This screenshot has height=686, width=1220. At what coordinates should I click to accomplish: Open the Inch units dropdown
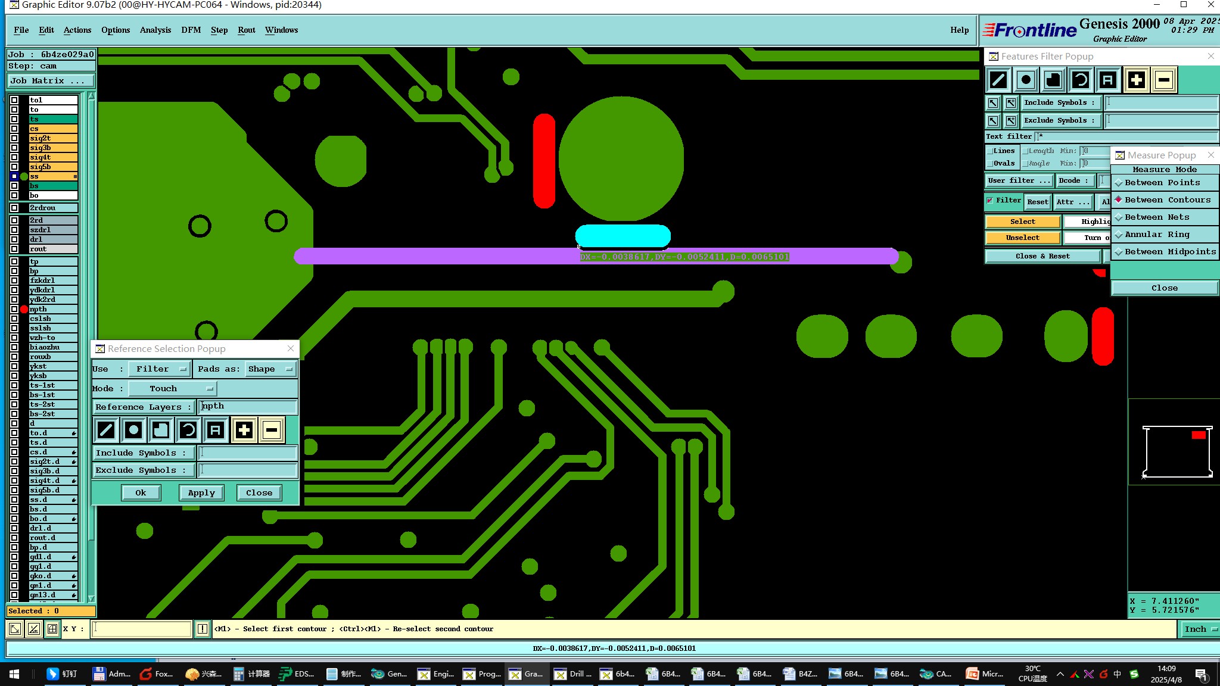(1200, 629)
